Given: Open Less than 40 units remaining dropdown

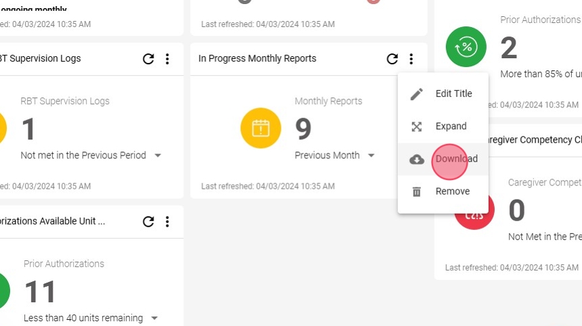Looking at the screenshot, I should click(x=91, y=318).
